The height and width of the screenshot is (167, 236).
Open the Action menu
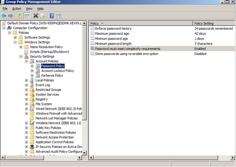click(x=17, y=9)
